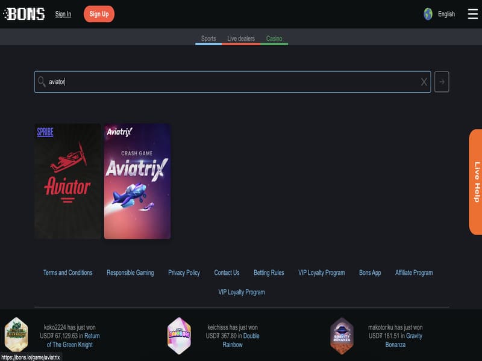Open Contact Us link
This screenshot has width=482, height=361.
tap(227, 273)
